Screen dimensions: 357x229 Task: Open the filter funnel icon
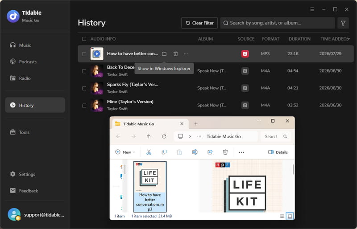pyautogui.click(x=343, y=23)
